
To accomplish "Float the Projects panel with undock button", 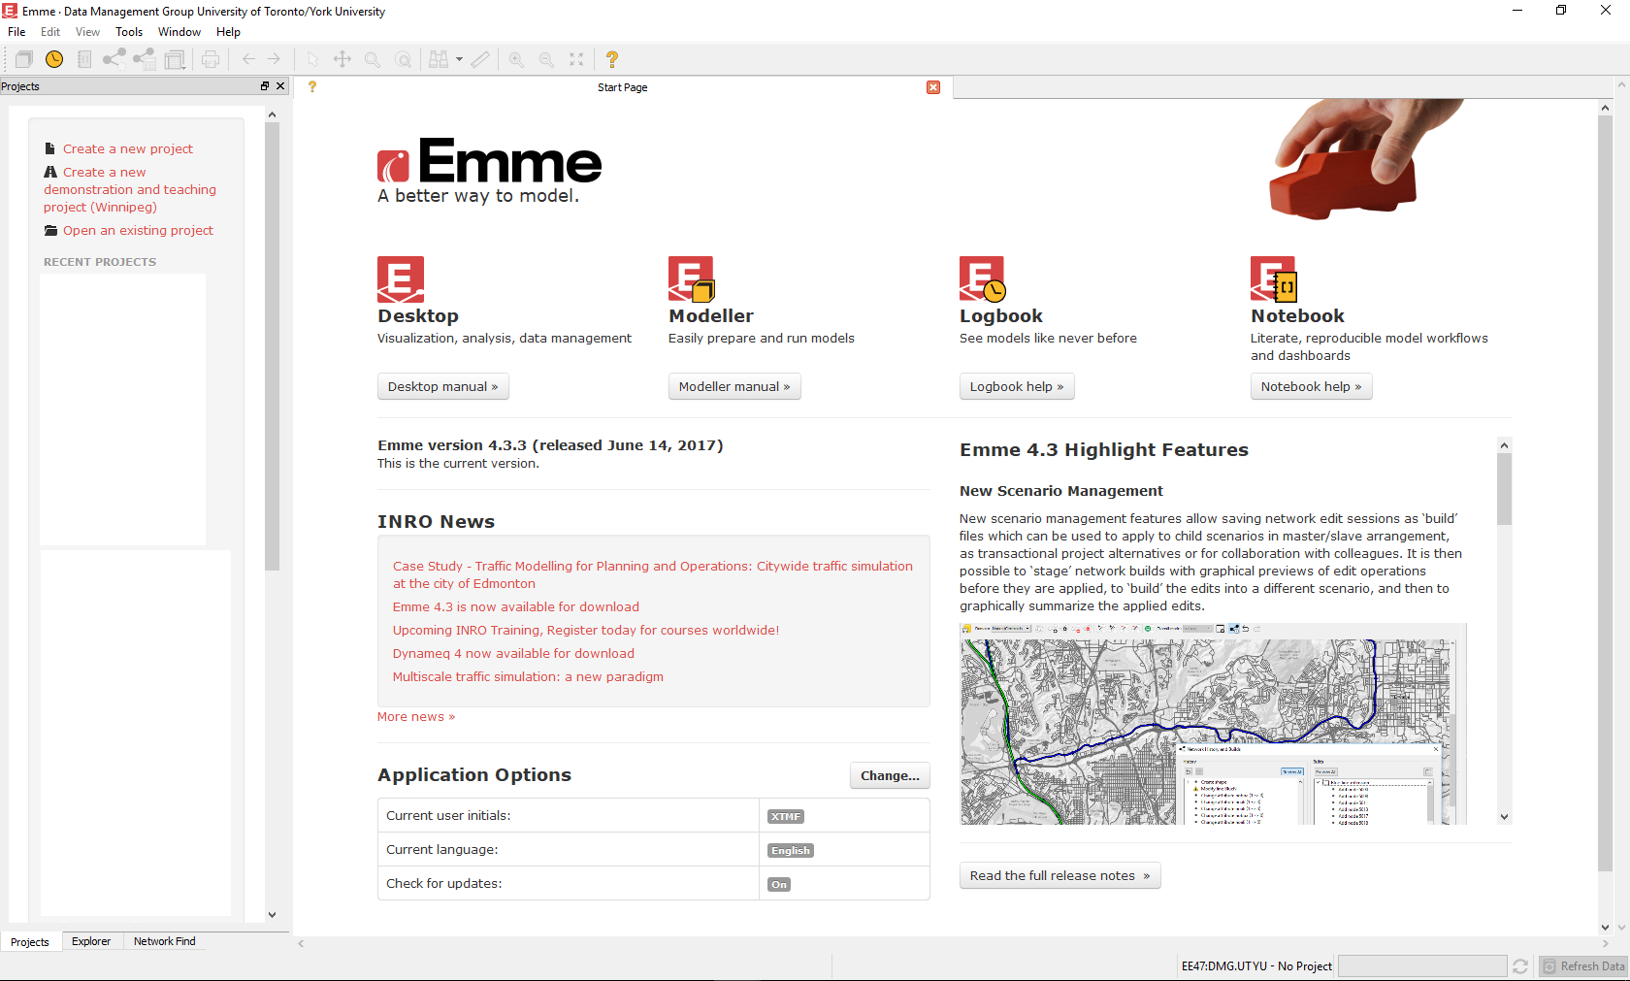I will click(x=264, y=86).
